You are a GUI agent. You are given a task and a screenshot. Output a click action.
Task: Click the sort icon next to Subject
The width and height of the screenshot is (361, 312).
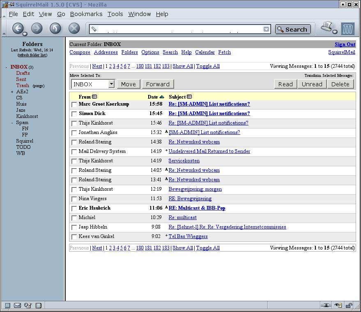[189, 97]
